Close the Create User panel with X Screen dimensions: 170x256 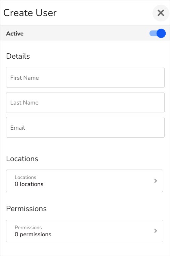pos(161,13)
